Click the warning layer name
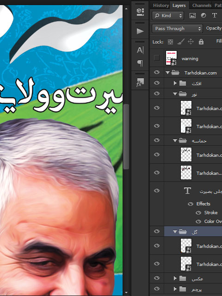The image size is (222, 296). [x=190, y=59]
